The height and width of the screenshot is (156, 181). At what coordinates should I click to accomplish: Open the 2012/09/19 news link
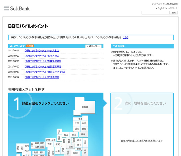[45, 72]
